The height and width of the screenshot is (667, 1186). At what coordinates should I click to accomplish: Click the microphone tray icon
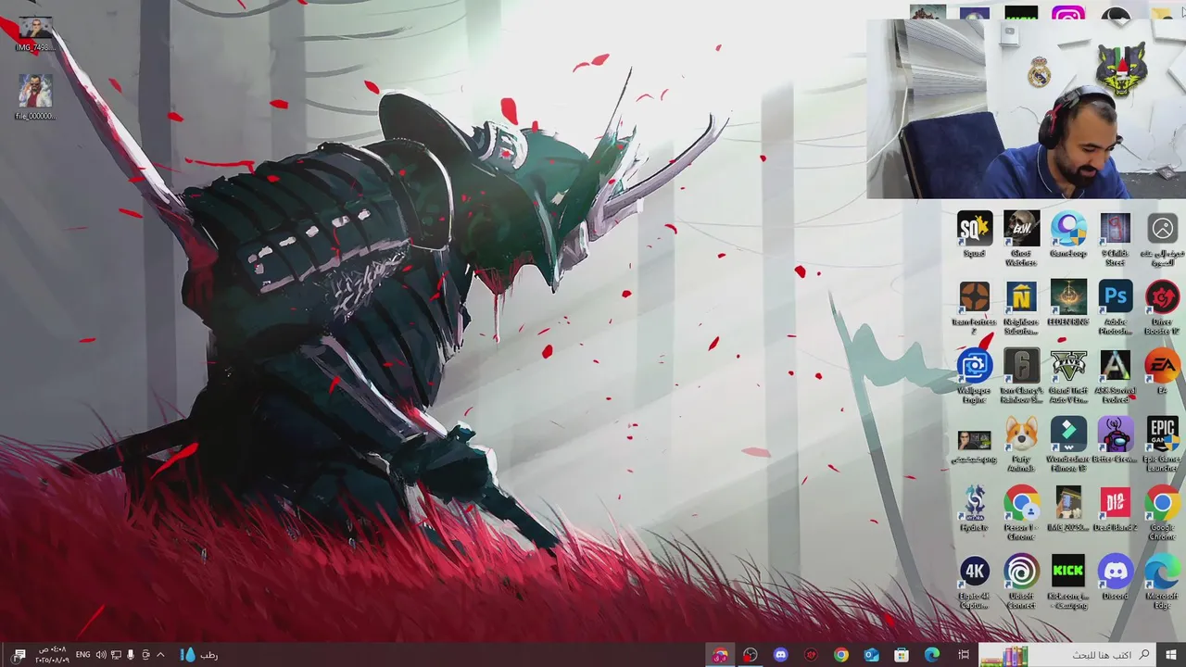[x=131, y=655]
